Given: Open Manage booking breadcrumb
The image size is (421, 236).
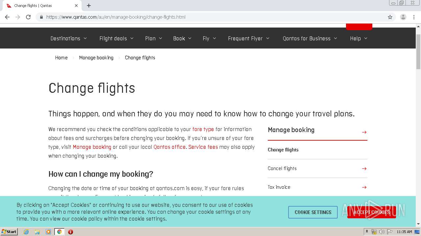Looking at the screenshot, I should tap(96, 58).
